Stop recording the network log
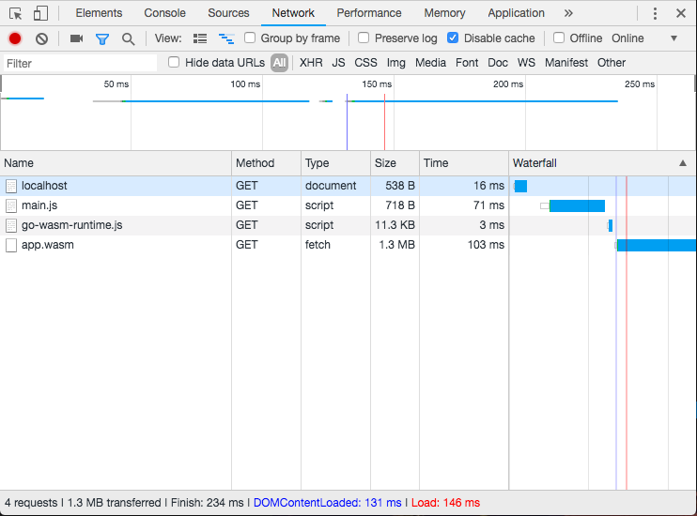 point(15,38)
